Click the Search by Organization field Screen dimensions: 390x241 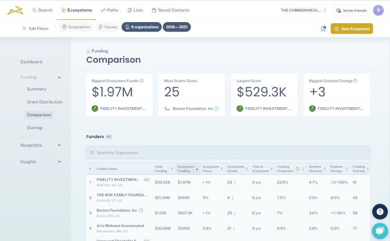tap(228, 153)
